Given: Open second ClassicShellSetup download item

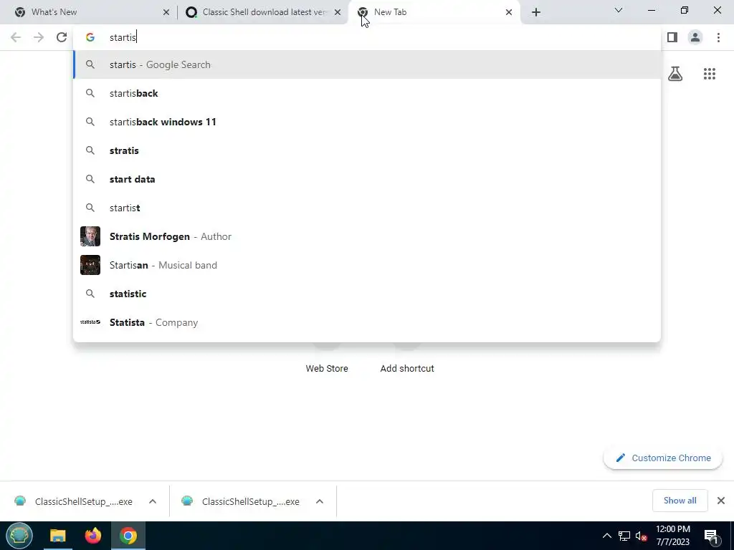Looking at the screenshot, I should click(241, 501).
